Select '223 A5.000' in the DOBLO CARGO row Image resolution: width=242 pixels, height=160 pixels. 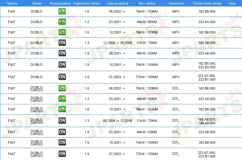207,99
